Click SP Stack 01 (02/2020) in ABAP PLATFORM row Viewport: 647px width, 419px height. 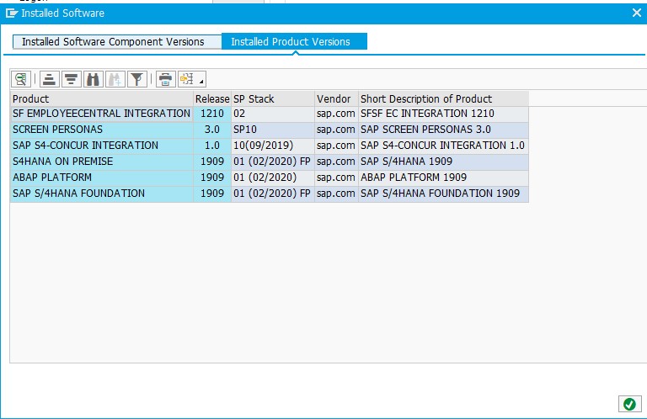pos(273,178)
